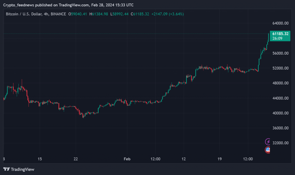295x175 pixels.
Task: Click the high price value H61384.98
Action: (x=99, y=14)
